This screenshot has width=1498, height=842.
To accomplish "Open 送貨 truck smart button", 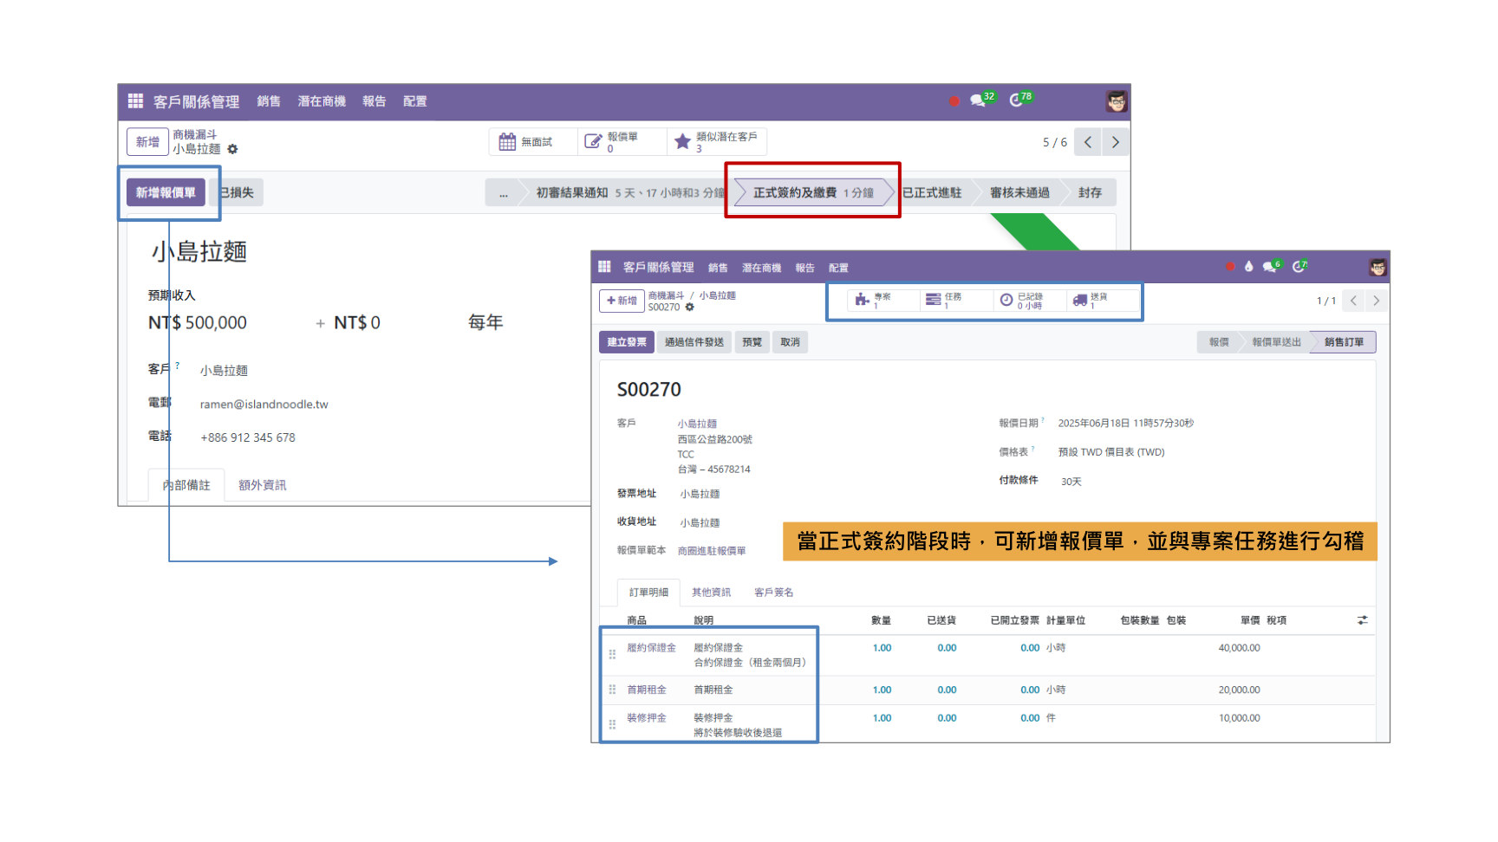I will 1101,300.
